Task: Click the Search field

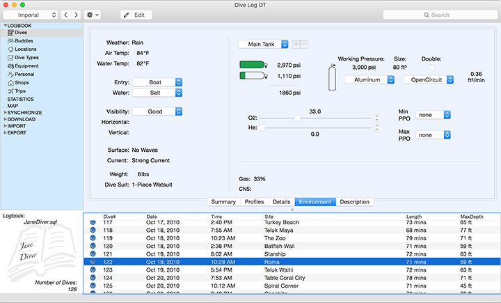Action: (x=440, y=15)
